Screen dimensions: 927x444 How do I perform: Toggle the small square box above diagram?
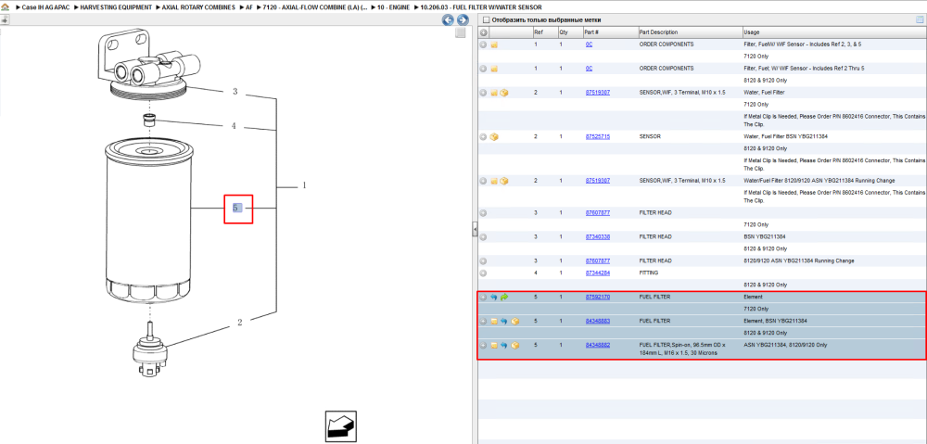[460, 33]
